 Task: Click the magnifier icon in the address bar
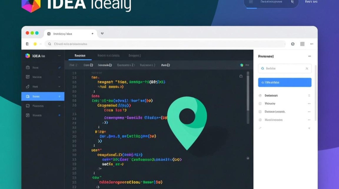(49, 44)
